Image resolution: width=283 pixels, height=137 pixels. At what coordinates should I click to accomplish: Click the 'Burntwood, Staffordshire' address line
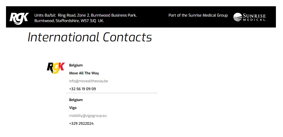click(57, 21)
